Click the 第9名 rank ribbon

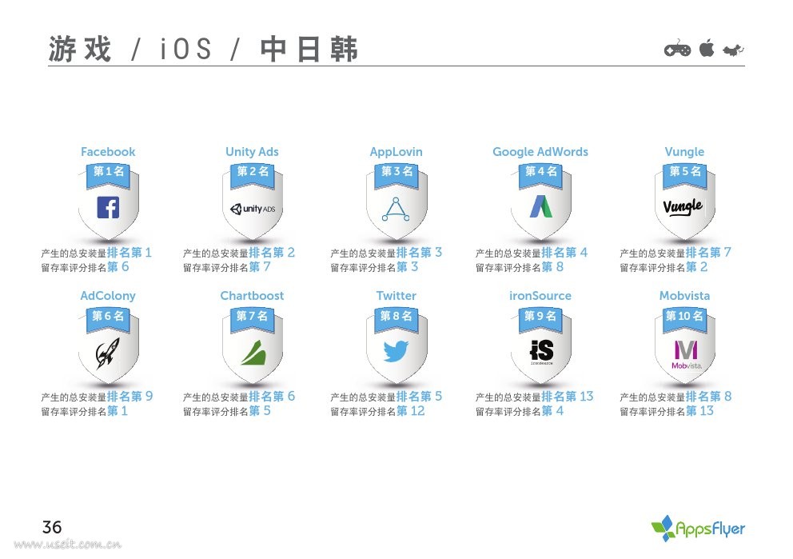click(x=540, y=319)
